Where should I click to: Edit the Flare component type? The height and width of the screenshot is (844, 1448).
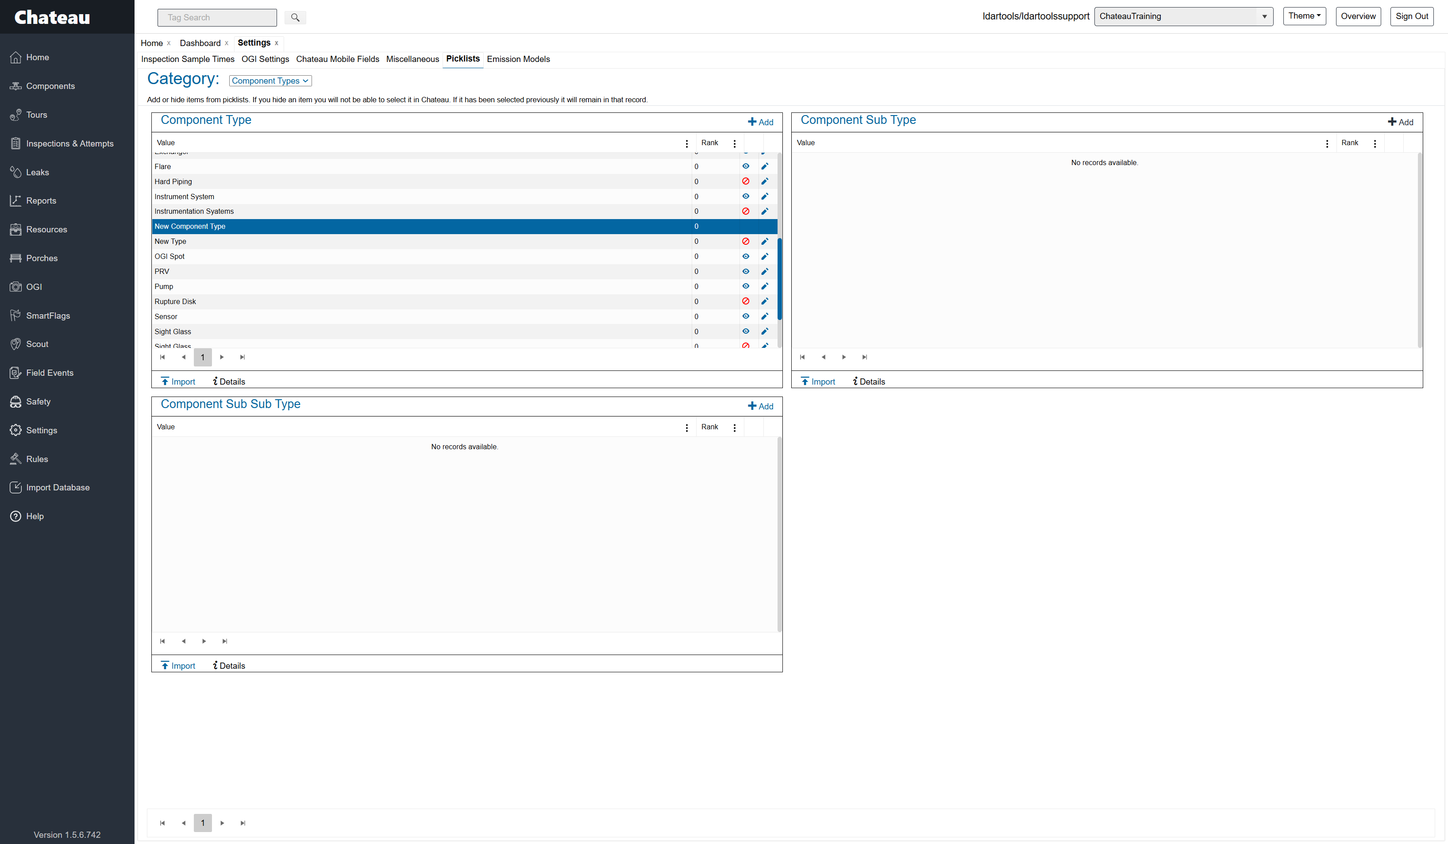point(764,166)
